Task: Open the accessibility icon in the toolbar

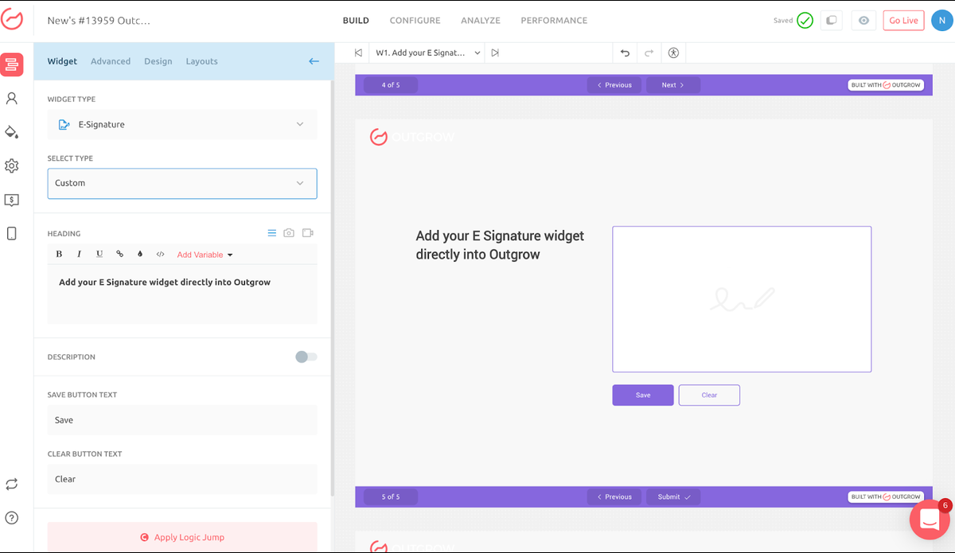Action: coord(673,53)
